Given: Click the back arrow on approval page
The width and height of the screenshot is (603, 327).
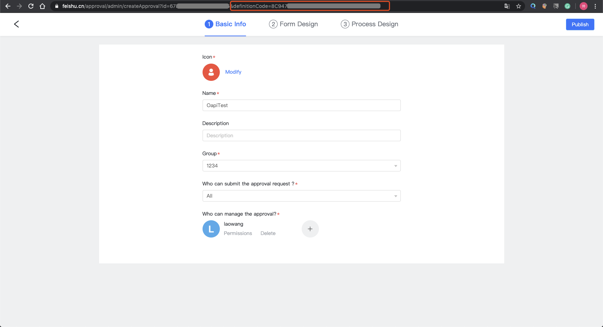Looking at the screenshot, I should point(16,24).
